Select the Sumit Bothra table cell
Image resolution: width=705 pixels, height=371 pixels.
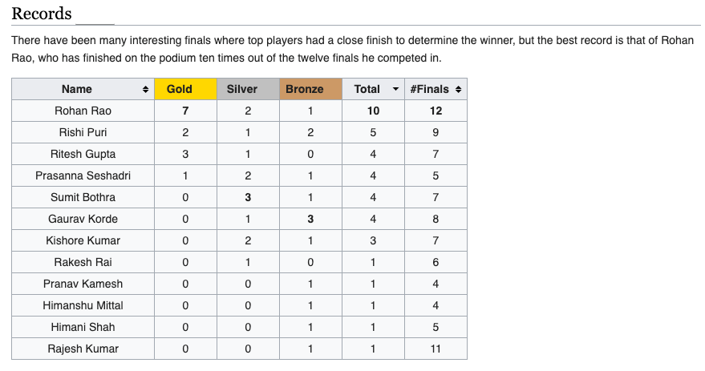[83, 197]
